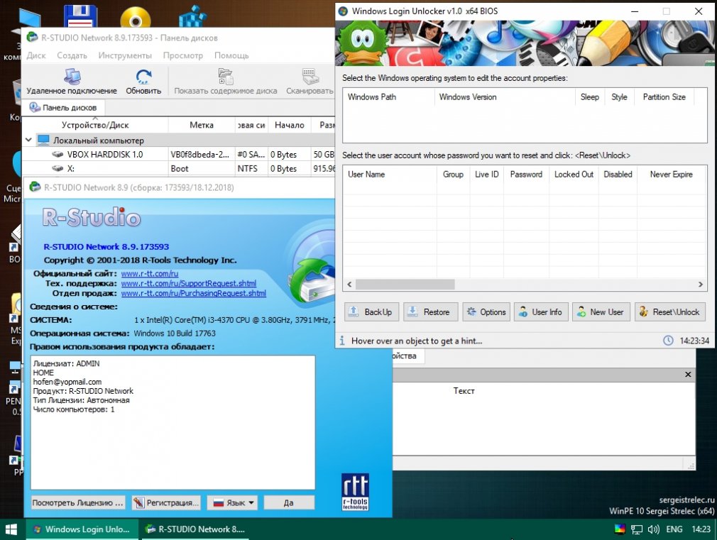
Task: Click the View License (Посмотреть Лицензию) button
Action: [78, 502]
